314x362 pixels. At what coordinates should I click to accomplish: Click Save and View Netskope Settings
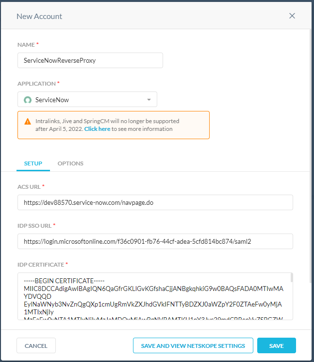pos(193,345)
